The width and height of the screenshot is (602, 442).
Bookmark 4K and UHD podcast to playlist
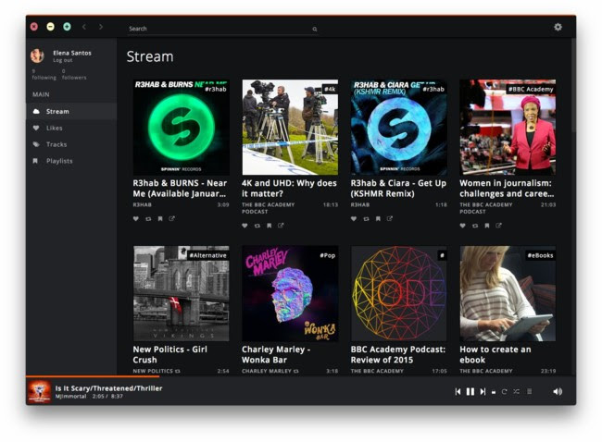pyautogui.click(x=270, y=226)
